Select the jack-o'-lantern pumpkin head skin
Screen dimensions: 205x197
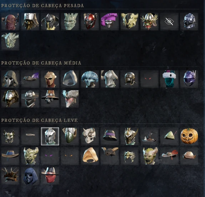click(x=189, y=136)
